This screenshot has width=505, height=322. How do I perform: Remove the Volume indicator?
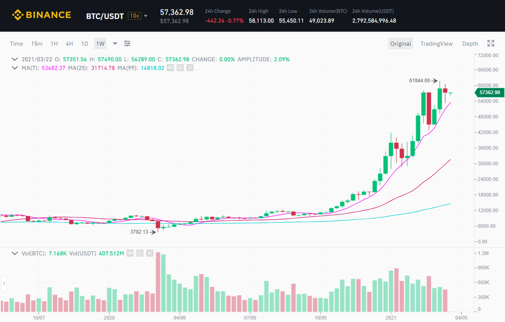(150, 253)
